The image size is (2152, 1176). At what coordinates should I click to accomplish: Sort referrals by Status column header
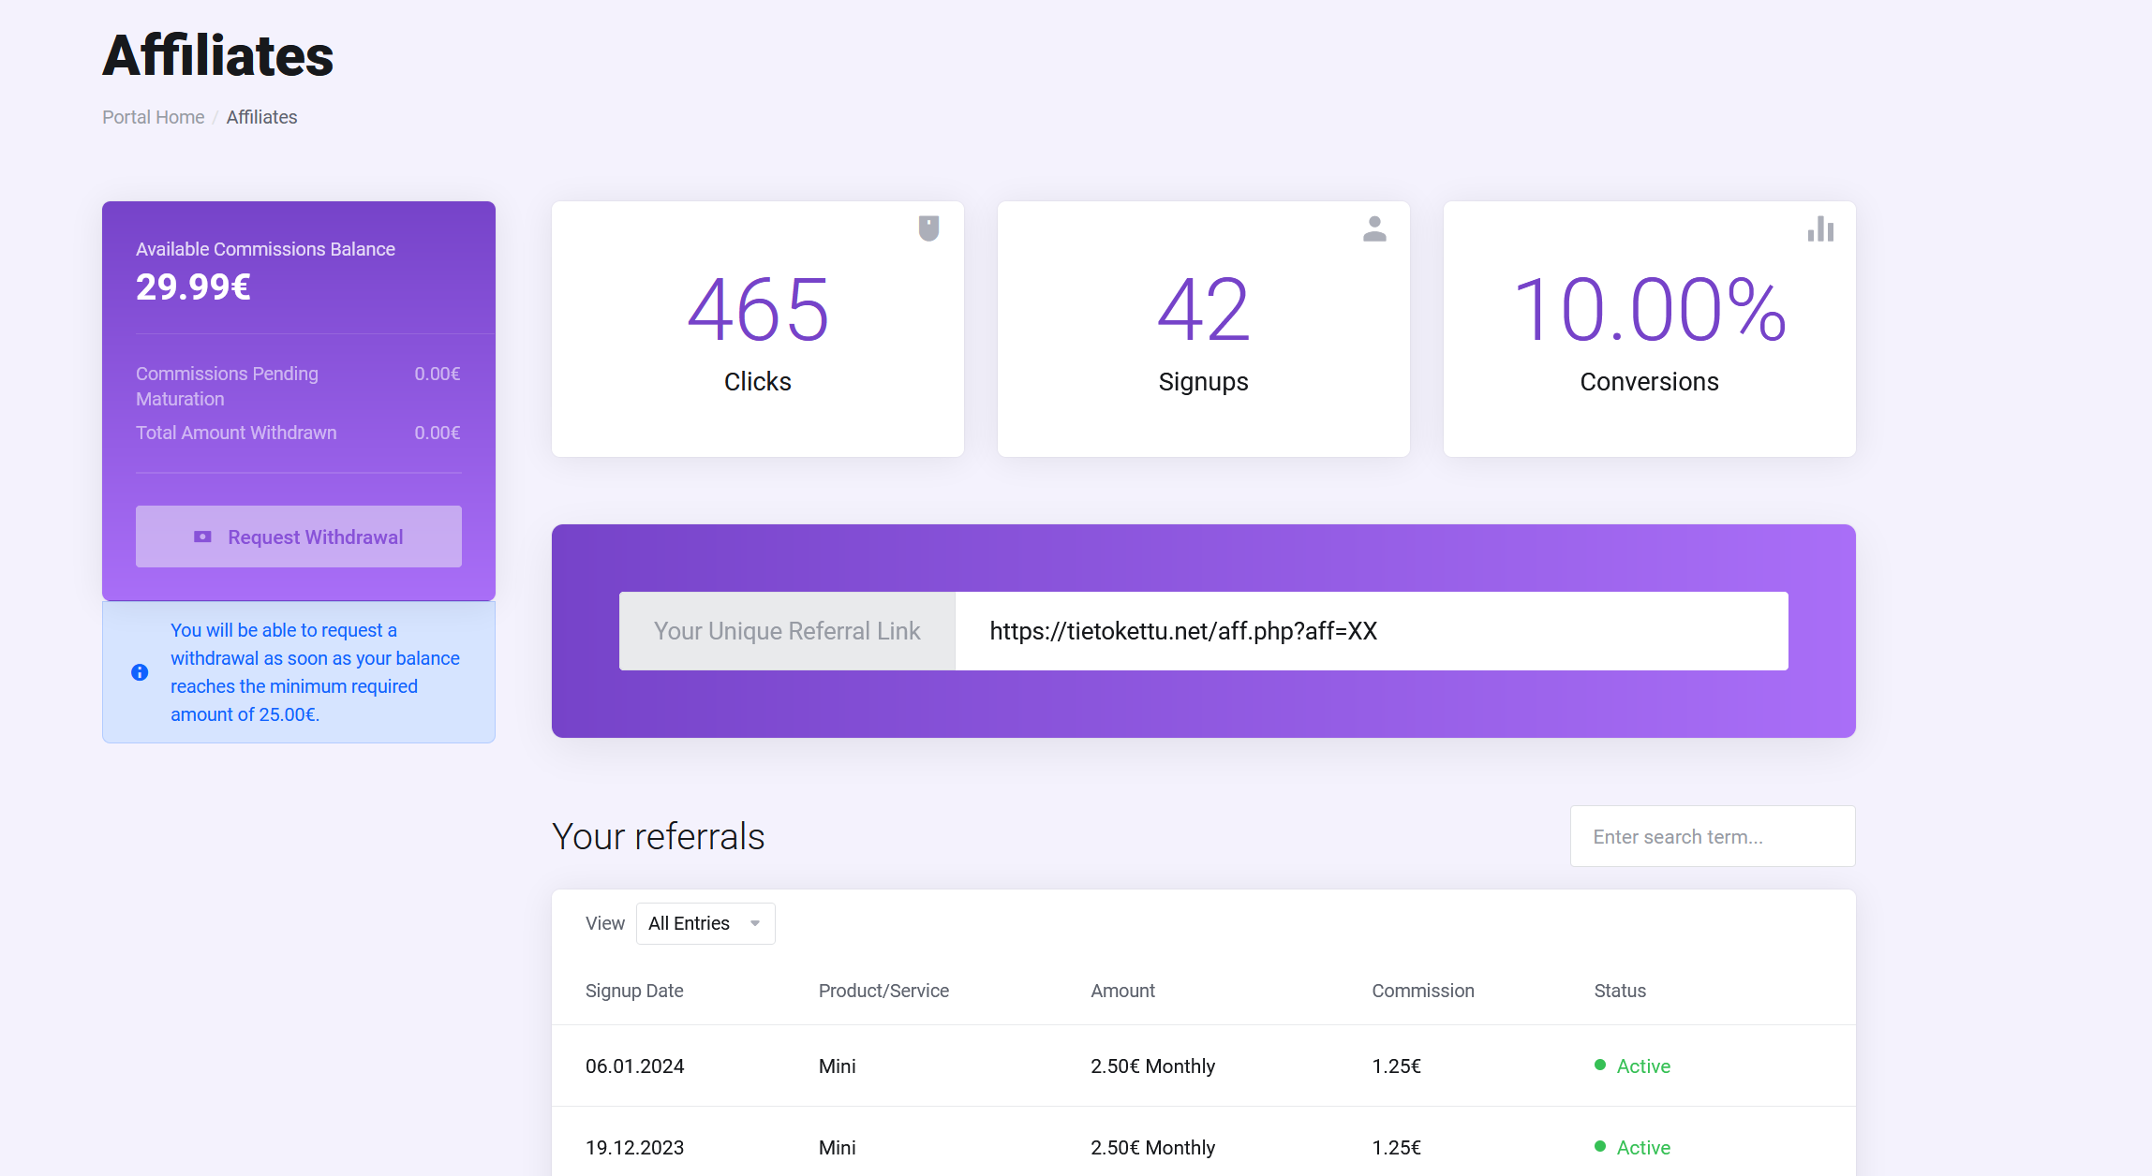(1620, 991)
